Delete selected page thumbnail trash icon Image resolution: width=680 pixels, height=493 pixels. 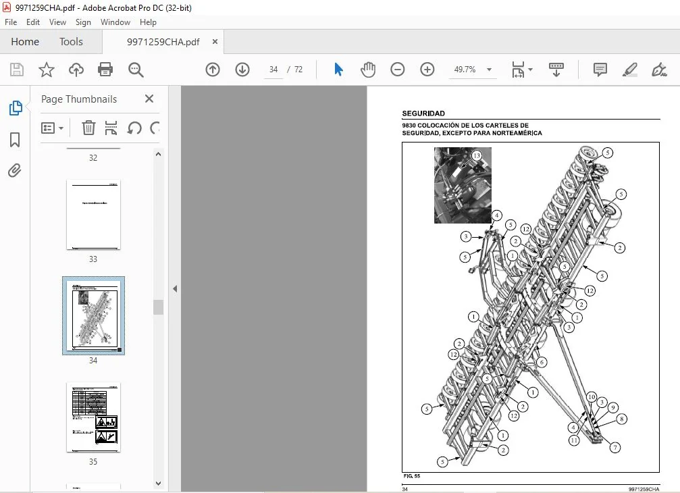click(x=88, y=128)
